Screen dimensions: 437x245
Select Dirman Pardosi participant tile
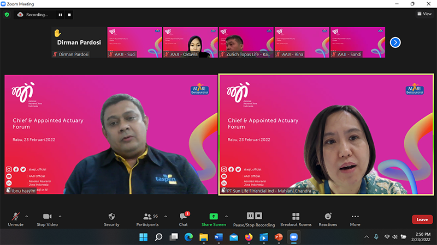[79, 42]
